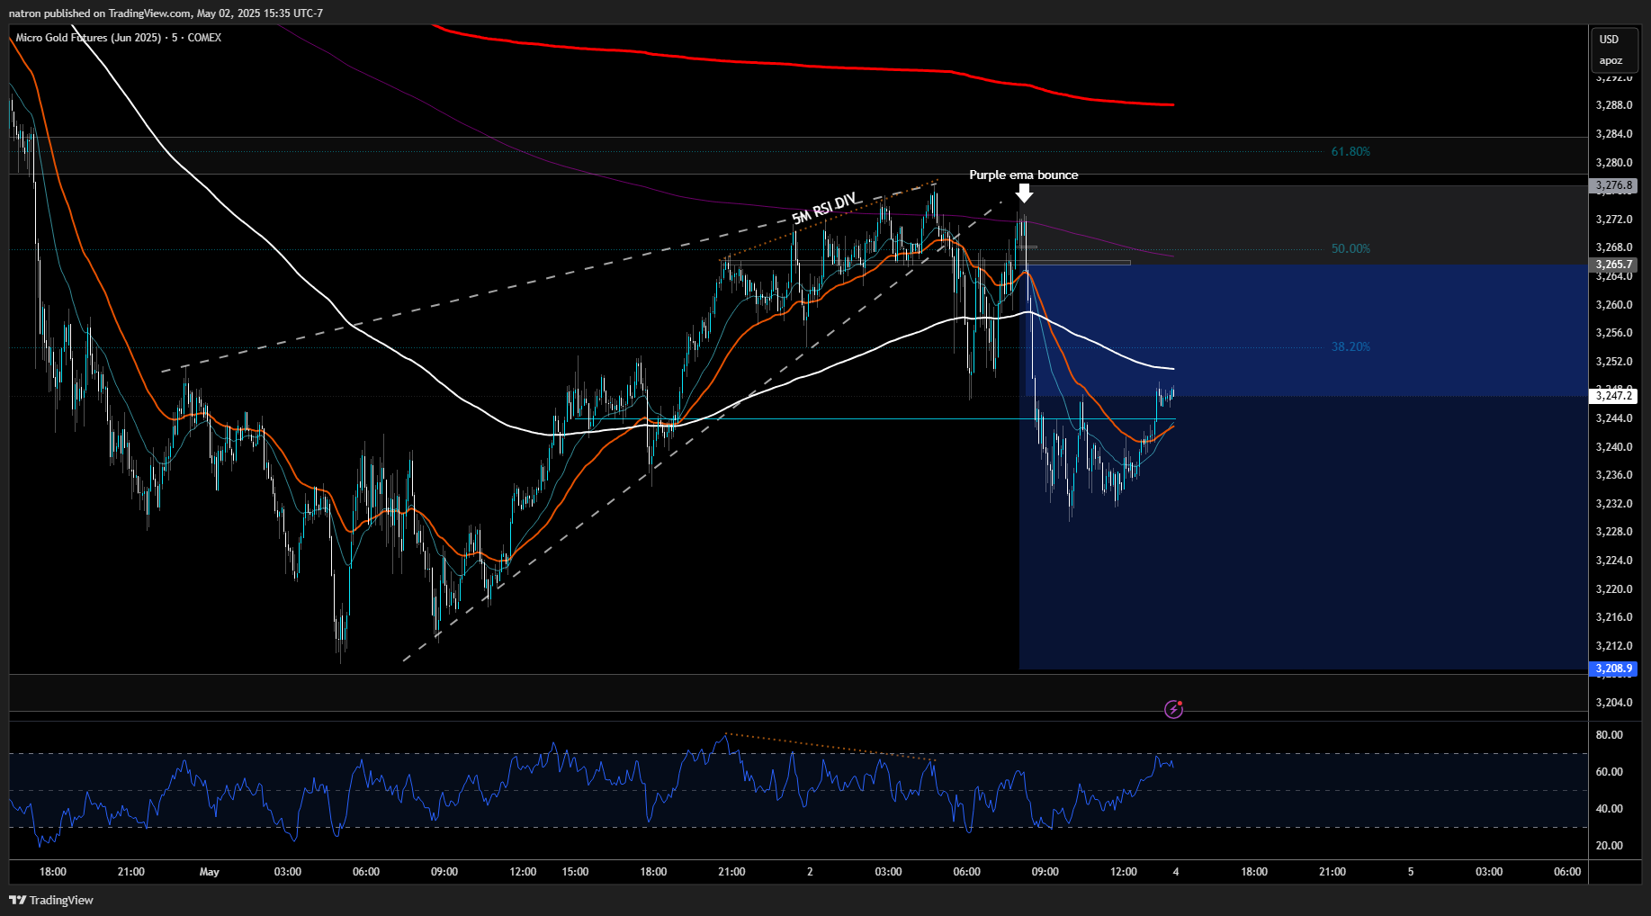Click the 3,228.0 price axis label

[1613, 532]
